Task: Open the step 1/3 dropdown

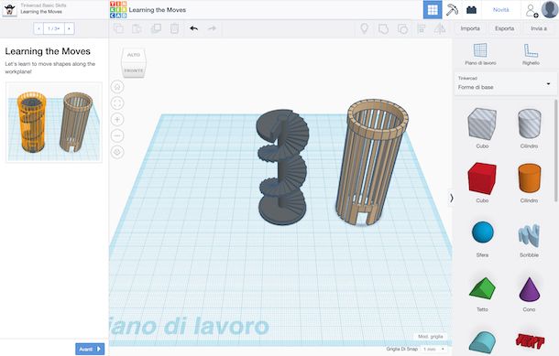Action: click(x=54, y=28)
